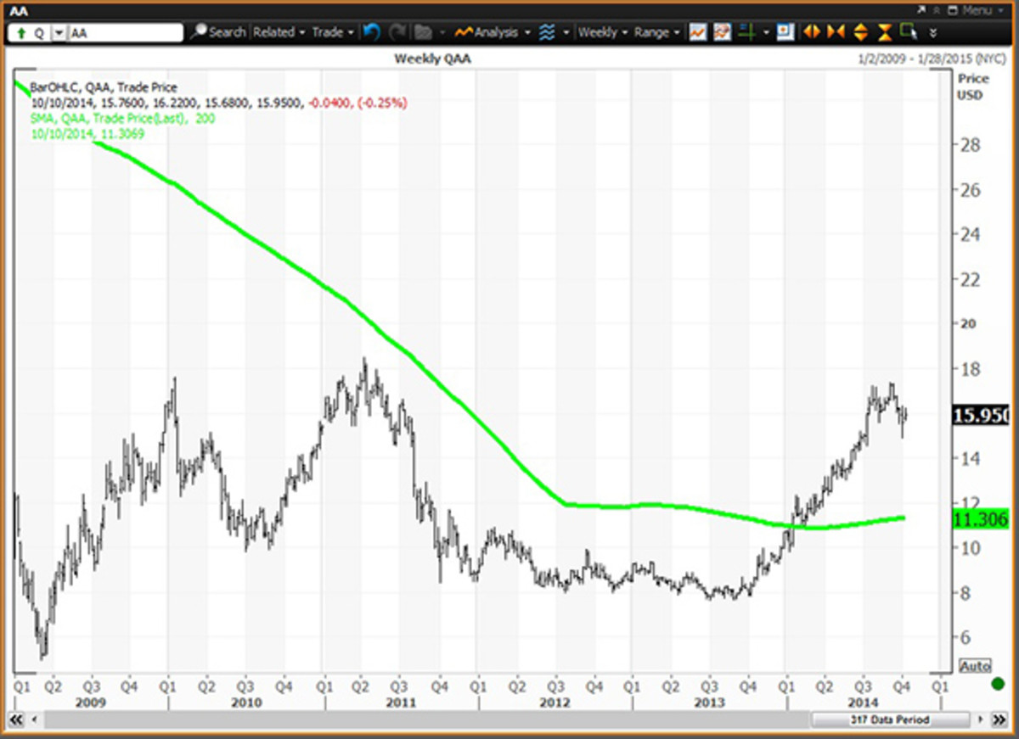
Task: Click the scrollbar left double arrow
Action: 16,719
